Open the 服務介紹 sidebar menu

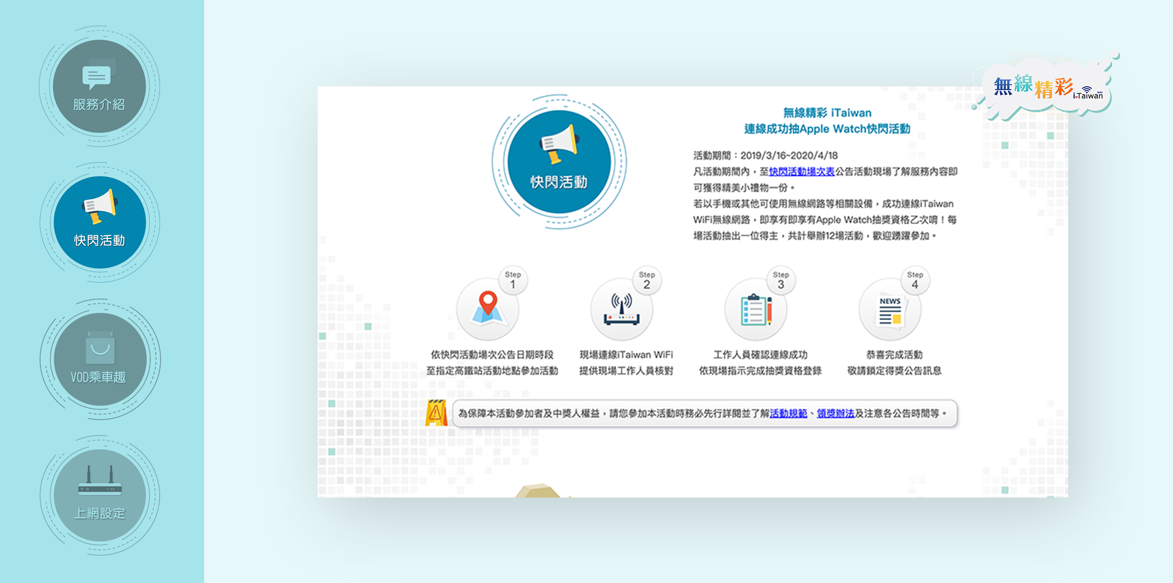click(x=99, y=86)
